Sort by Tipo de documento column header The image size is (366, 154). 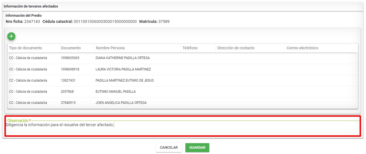pos(26,48)
